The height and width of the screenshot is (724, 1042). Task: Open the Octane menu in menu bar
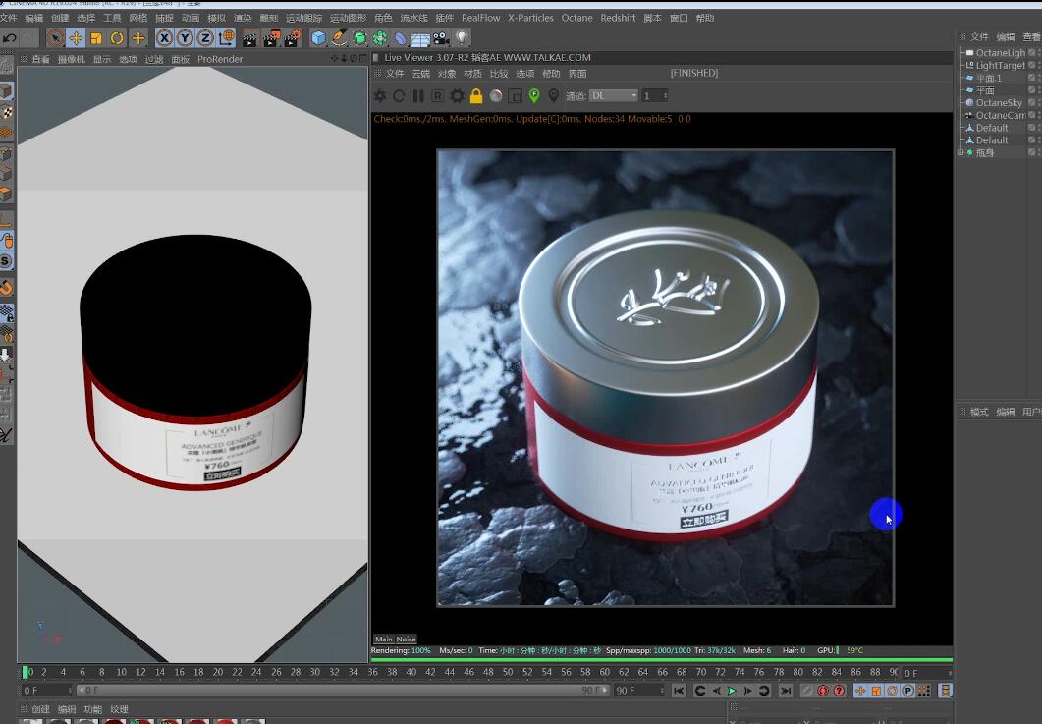click(x=576, y=18)
